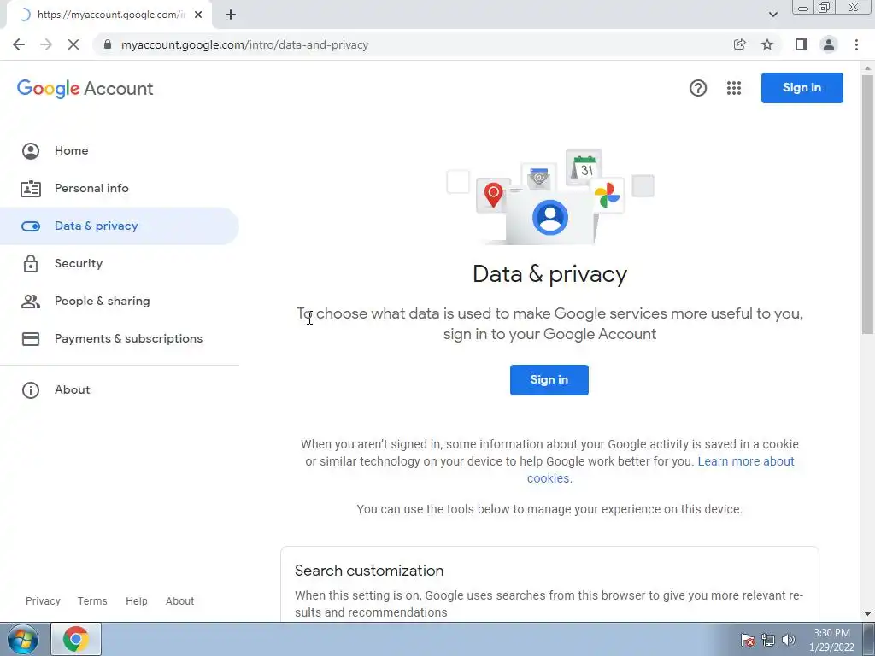Click the volume speaker tray icon

click(789, 640)
